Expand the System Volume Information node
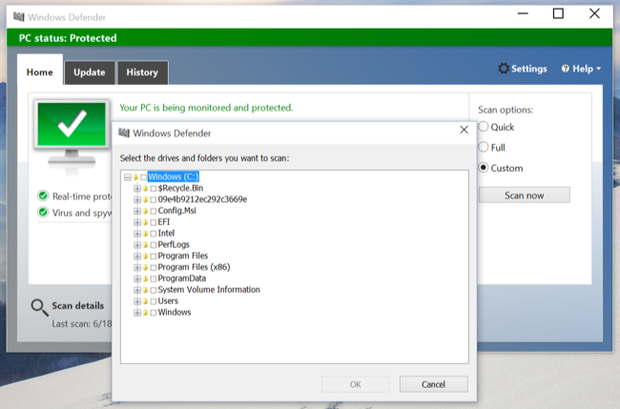The image size is (620, 409). click(137, 290)
